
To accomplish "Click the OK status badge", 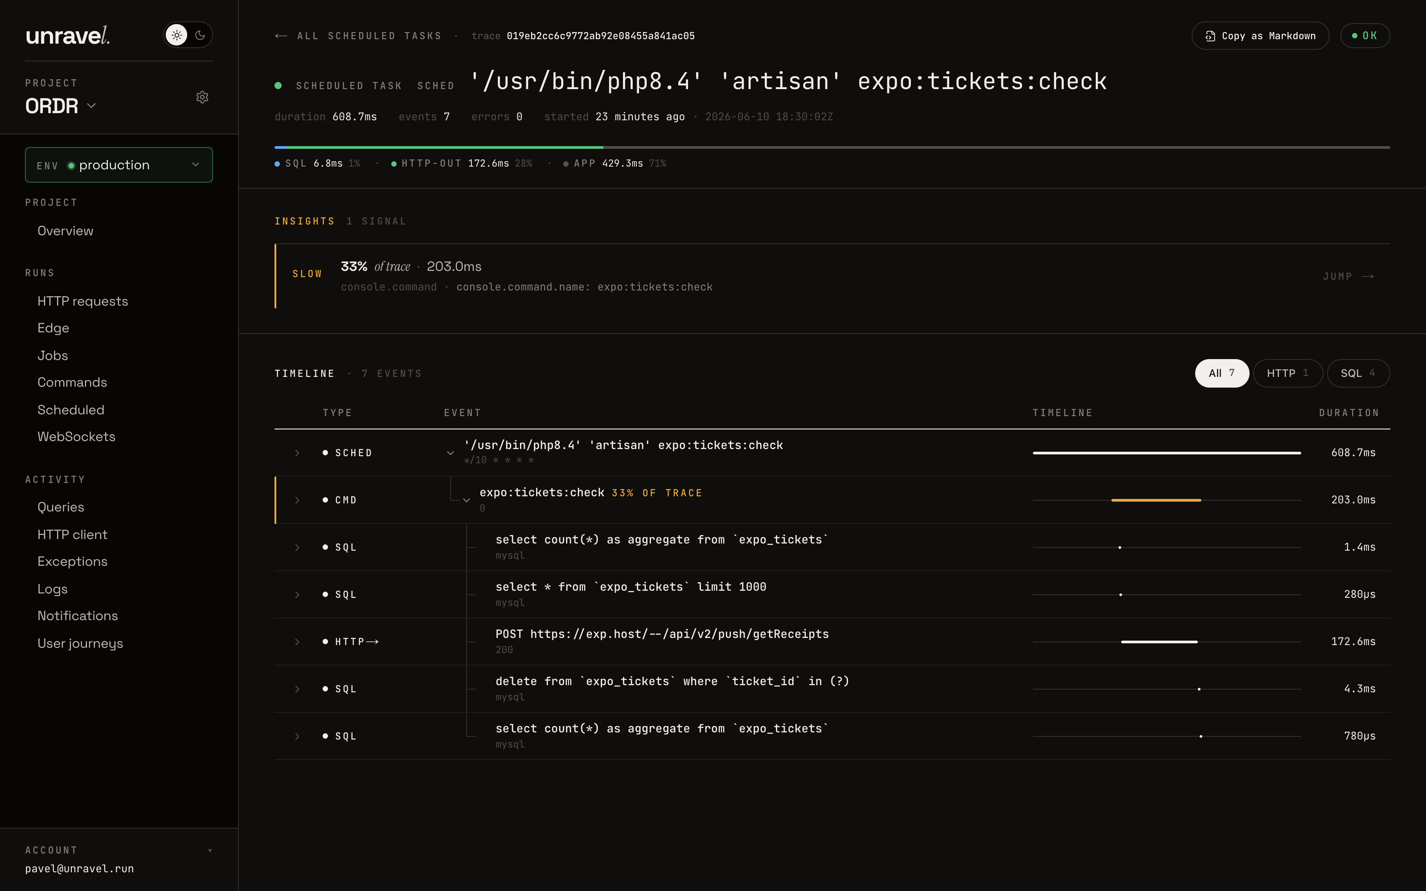I will [1365, 36].
